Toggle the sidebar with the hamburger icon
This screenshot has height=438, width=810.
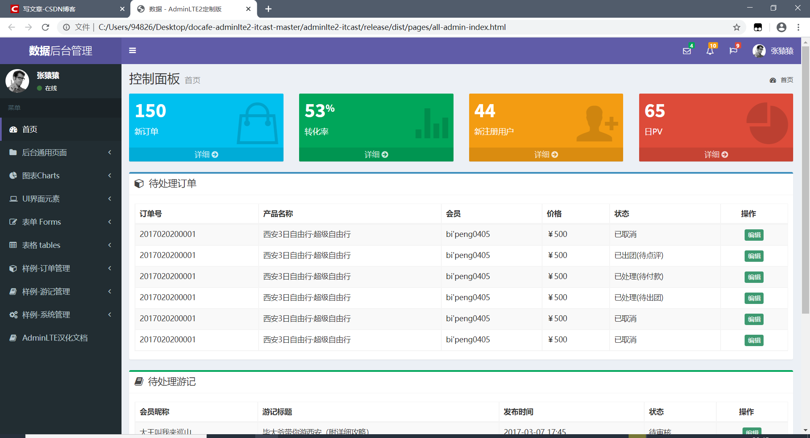(132, 51)
